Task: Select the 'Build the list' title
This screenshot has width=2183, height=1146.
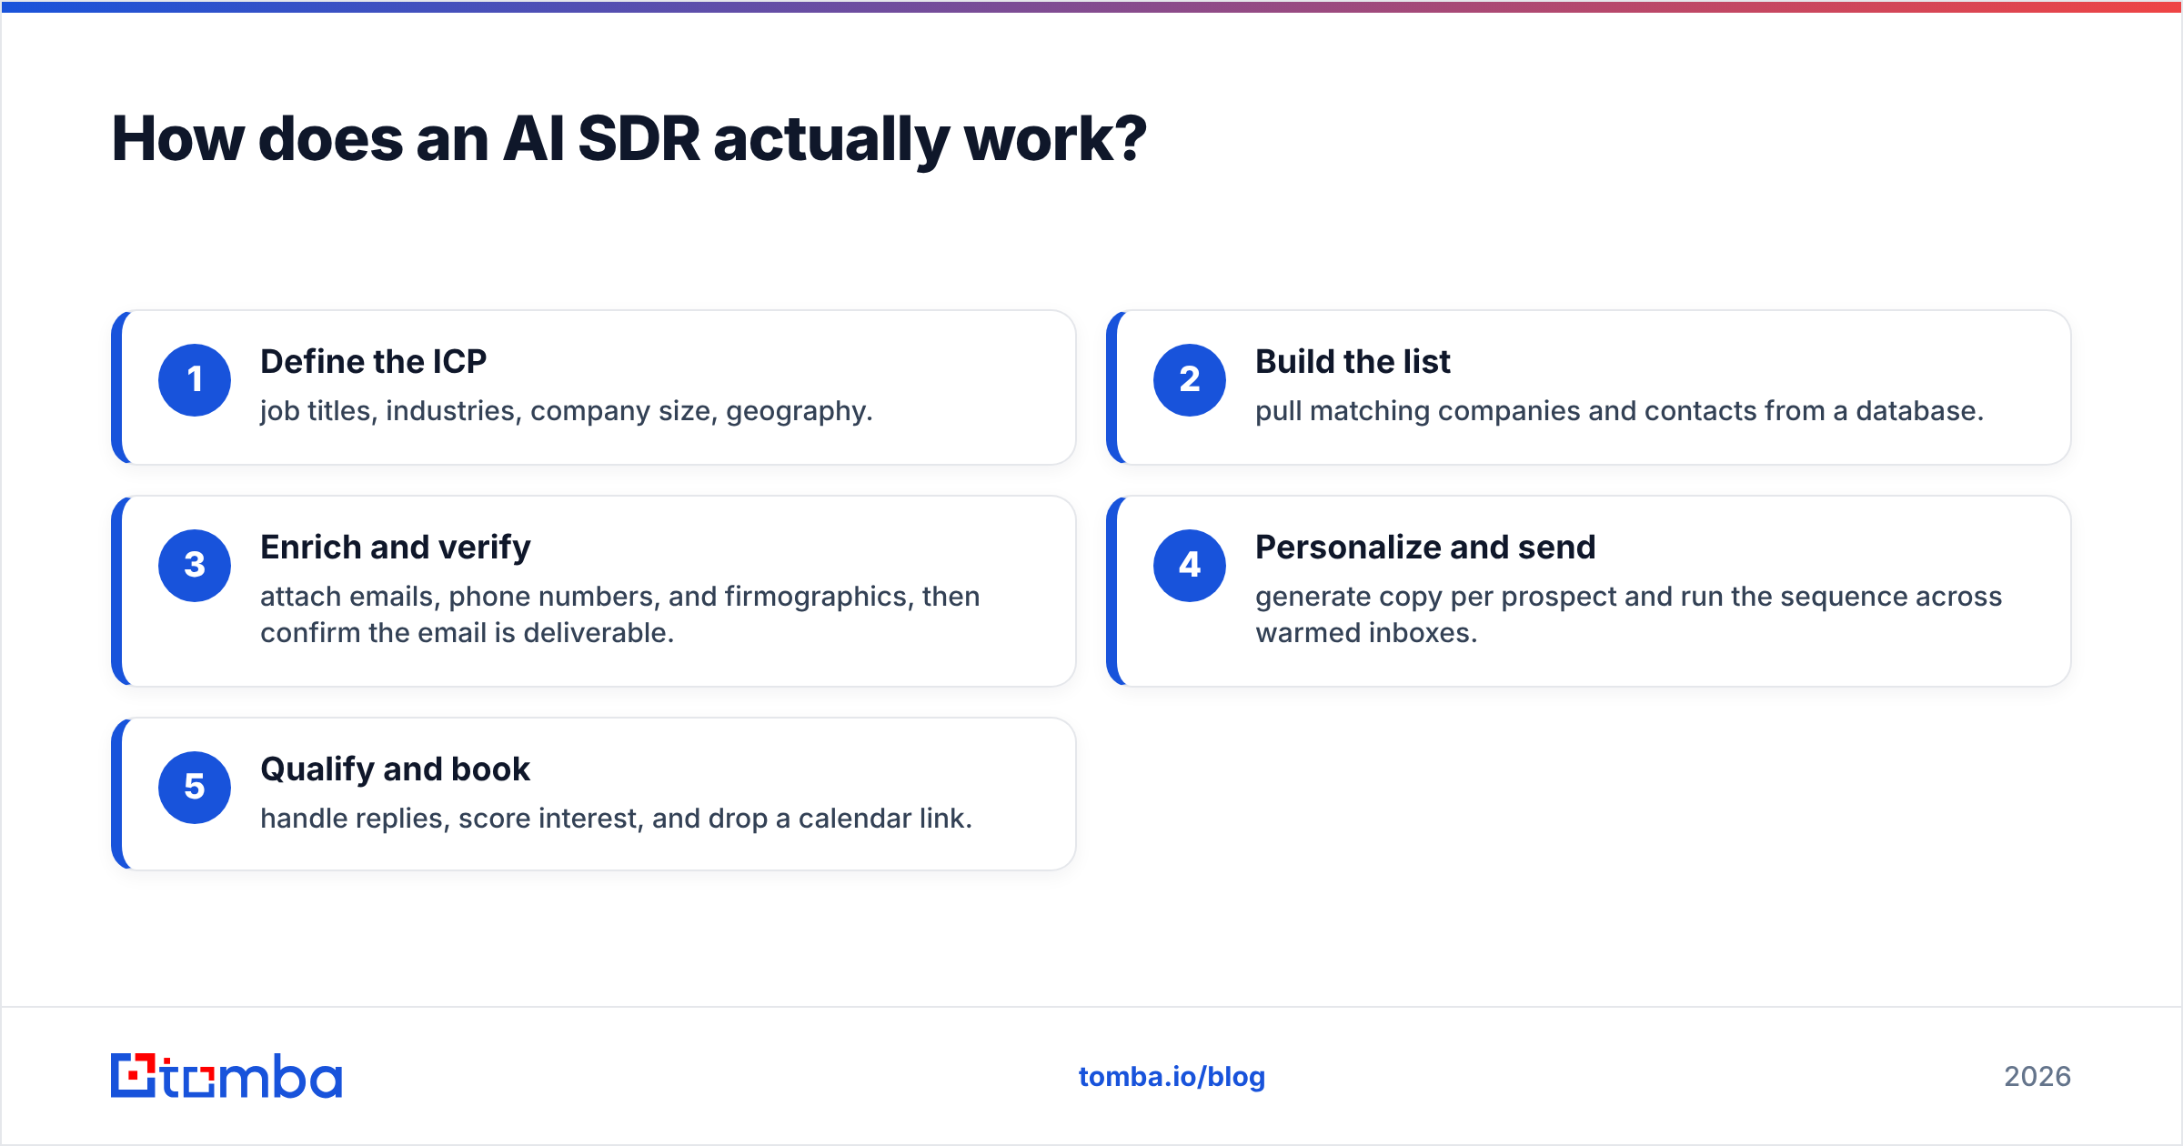Action: pos(1353,362)
